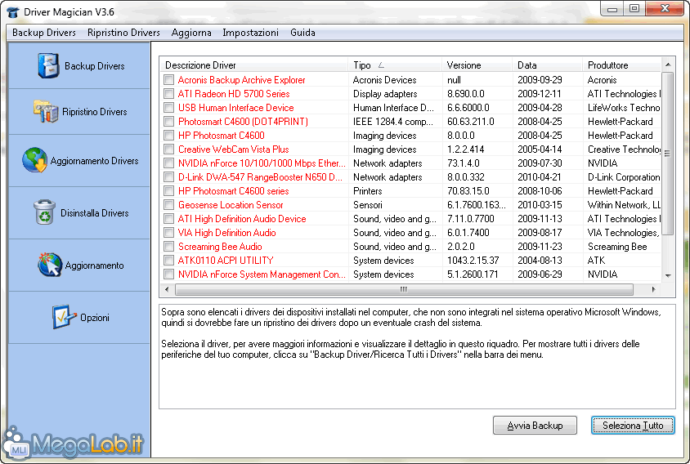690x464 pixels.
Task: Click the horizontal scrollbar thumb
Action: (404, 289)
